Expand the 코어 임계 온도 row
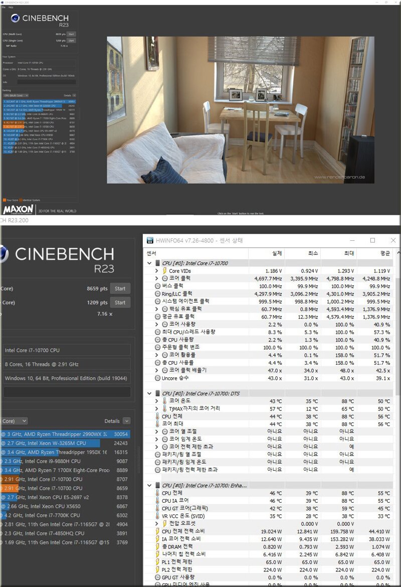The width and height of the screenshot is (401, 587). pos(157,439)
